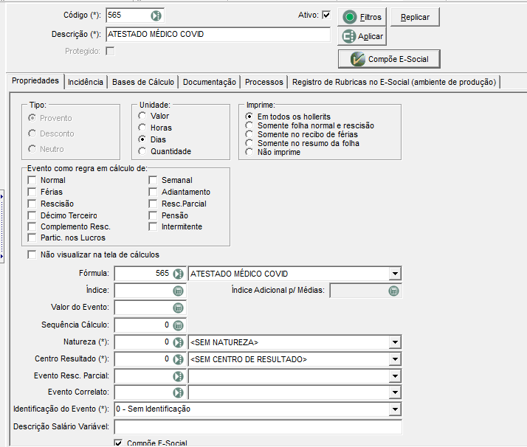527x447 pixels.
Task: Open the Bases de Cálculo tab
Action: pyautogui.click(x=143, y=82)
